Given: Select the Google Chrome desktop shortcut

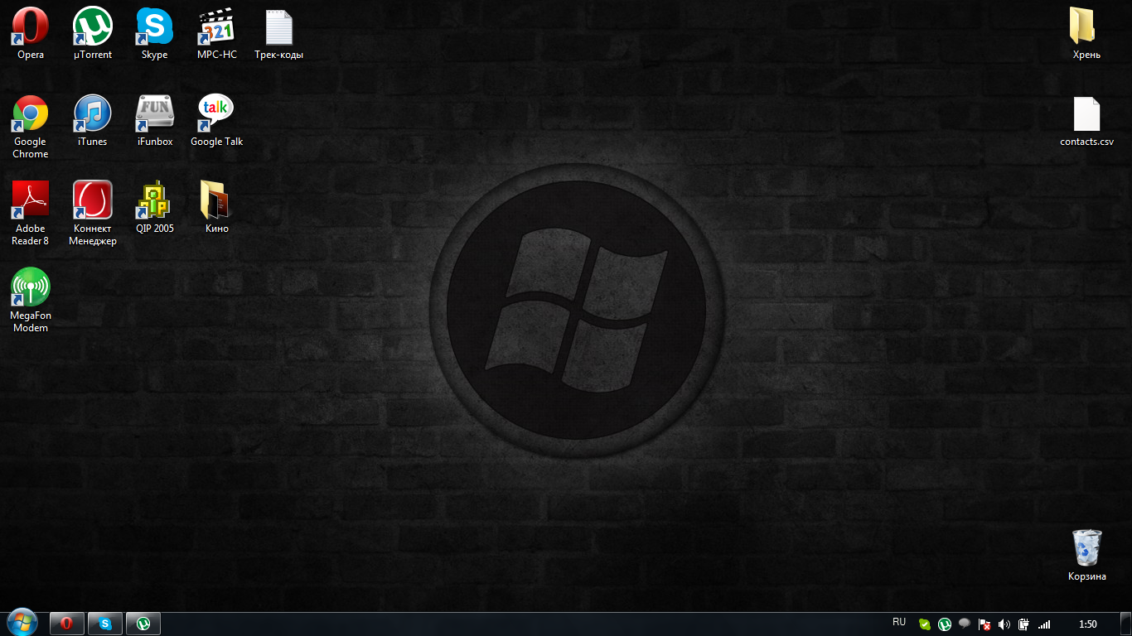Looking at the screenshot, I should point(31,126).
